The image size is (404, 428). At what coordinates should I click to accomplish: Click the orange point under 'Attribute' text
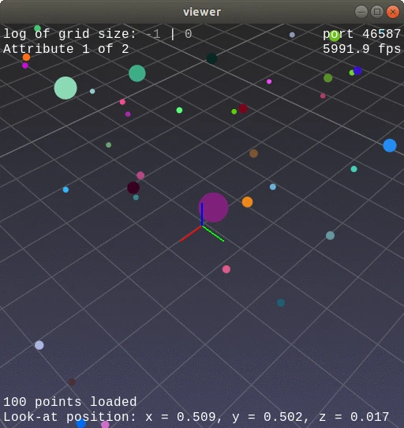coord(26,57)
